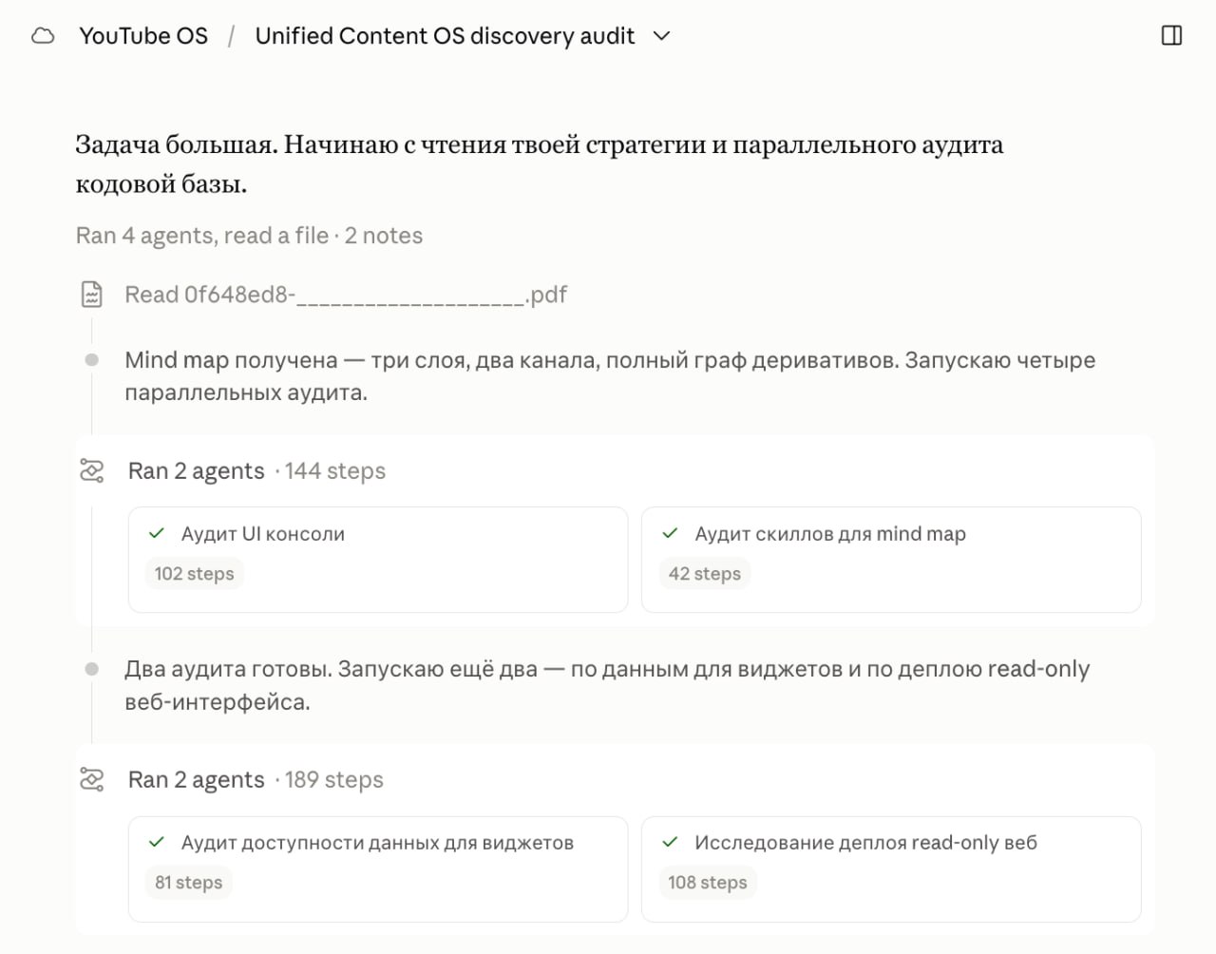The width and height of the screenshot is (1216, 954).
Task: Expand the Ran 2 agents 144 steps group
Action: coord(256,470)
